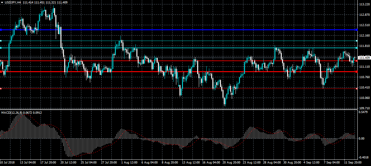The width and height of the screenshot is (371, 166).
Task: Open the chart dropdown triangle beside USDJPY,H4
Action: [x=2, y=2]
